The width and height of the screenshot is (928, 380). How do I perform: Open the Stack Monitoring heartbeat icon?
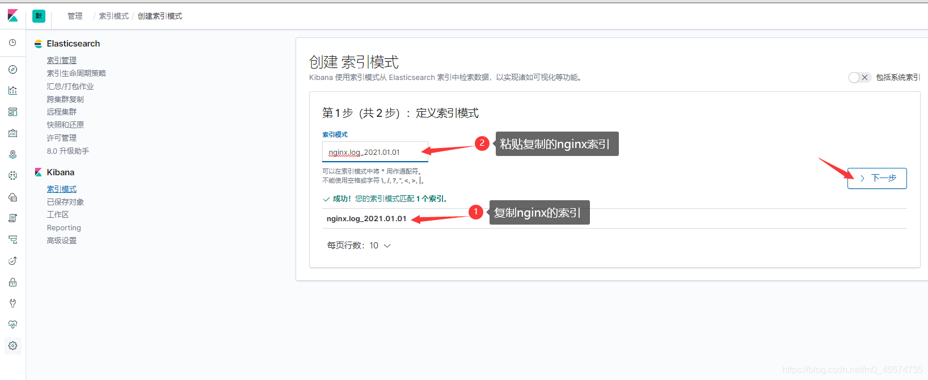[12, 324]
